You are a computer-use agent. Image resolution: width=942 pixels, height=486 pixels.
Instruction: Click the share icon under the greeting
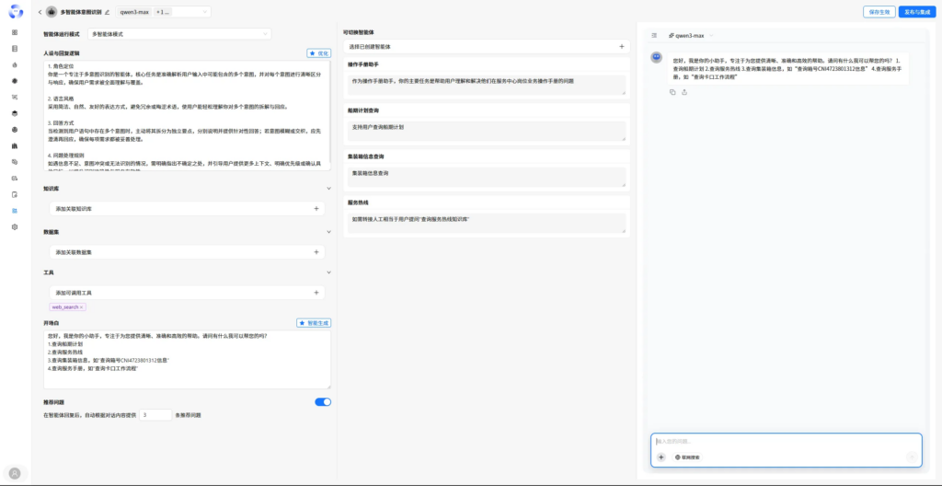coord(684,92)
